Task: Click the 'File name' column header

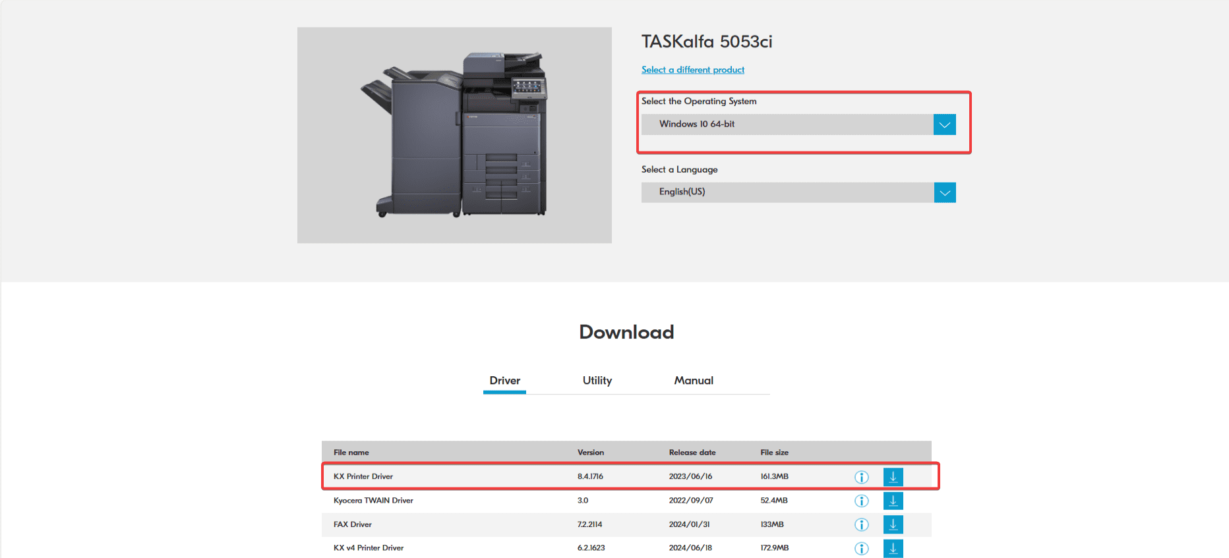Action: tap(351, 453)
